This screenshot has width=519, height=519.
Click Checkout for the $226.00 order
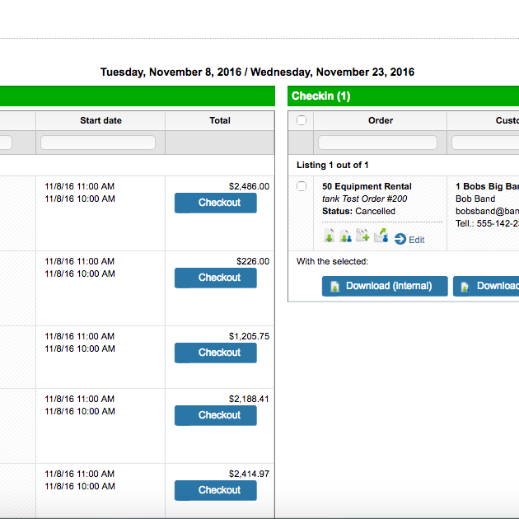point(216,278)
